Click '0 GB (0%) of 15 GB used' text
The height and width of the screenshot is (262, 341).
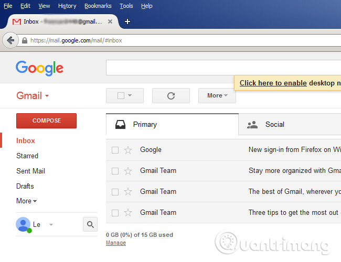[x=140, y=235]
